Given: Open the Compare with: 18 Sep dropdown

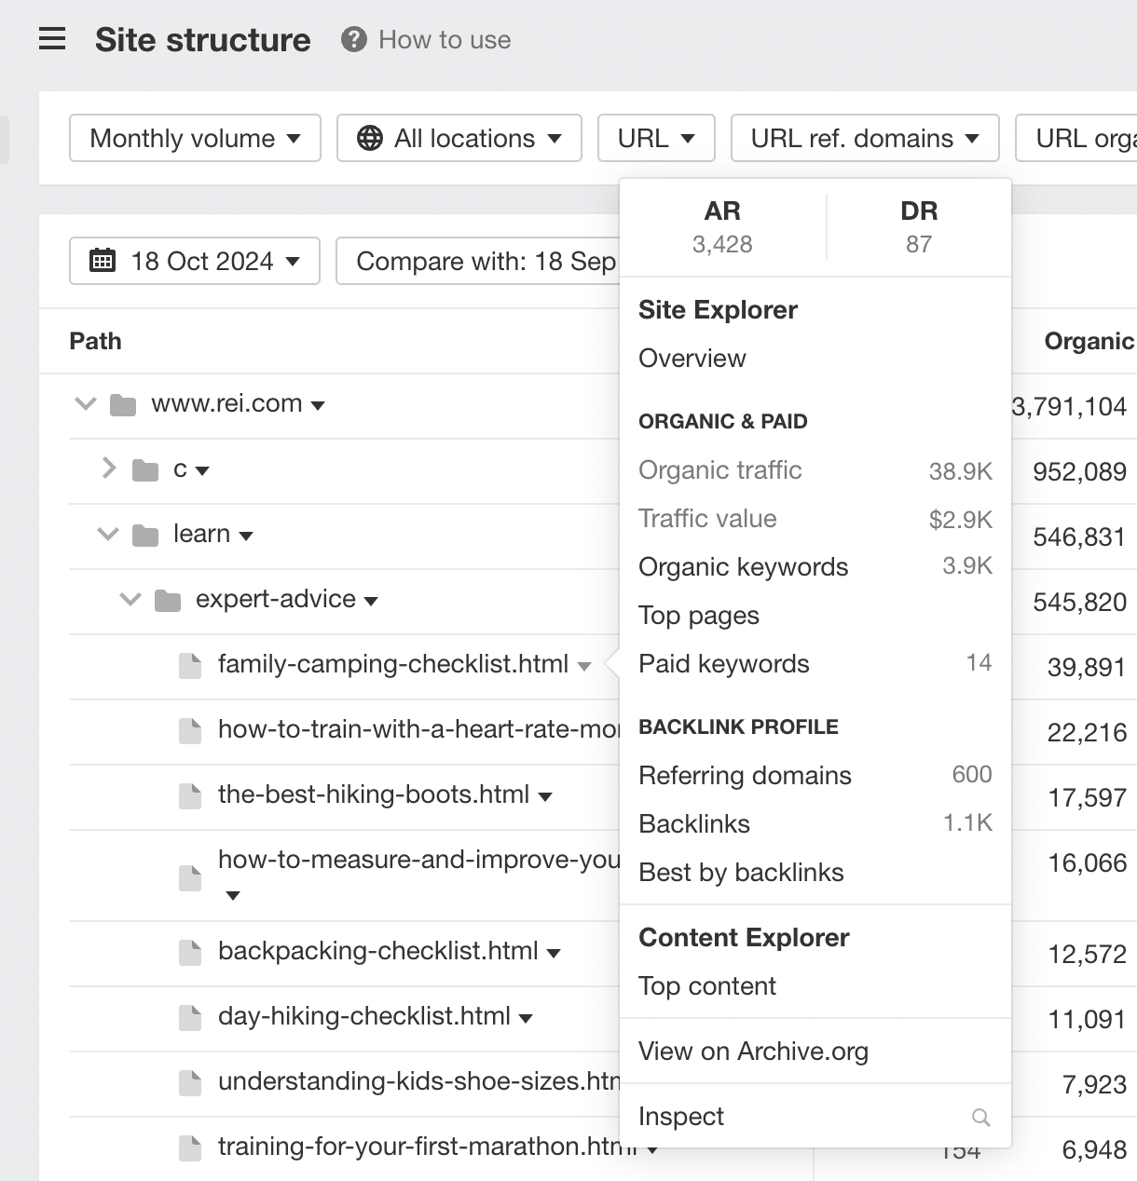Looking at the screenshot, I should pos(477,261).
